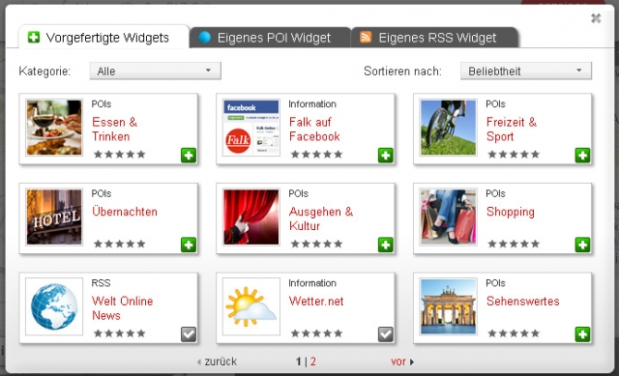Add the Freizeit & Sport widget with plus icon
This screenshot has width=619, height=376.
pos(582,155)
